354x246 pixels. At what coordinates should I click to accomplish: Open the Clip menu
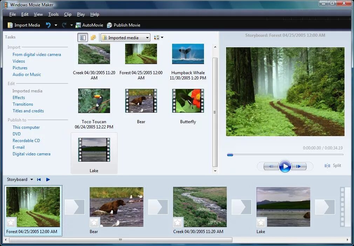[68, 14]
